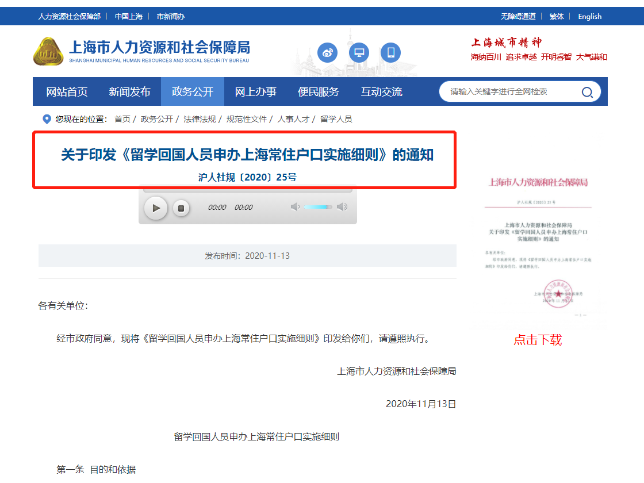Stop the audio playback
This screenshot has width=644, height=483.
point(181,208)
